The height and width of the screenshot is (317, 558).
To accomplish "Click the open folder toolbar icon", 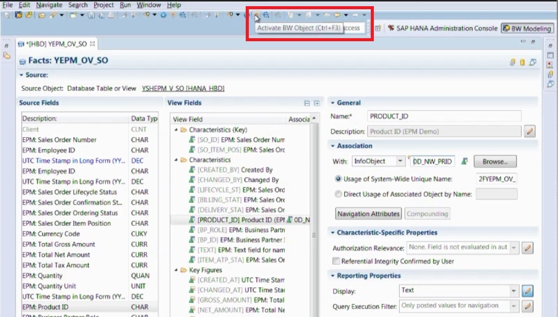I will (x=42, y=15).
